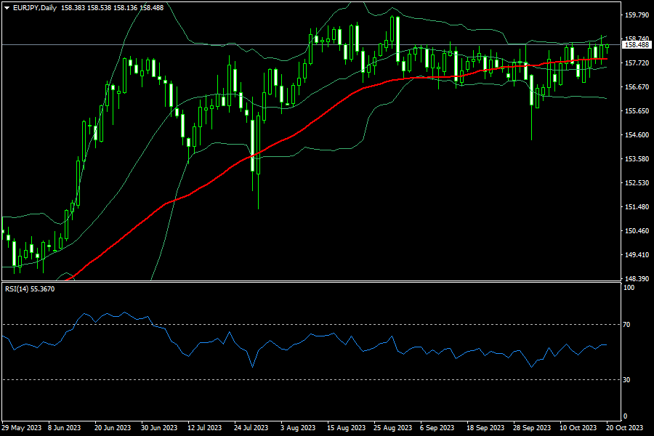The image size is (654, 436).
Task: Click the 149.410 price scale label
Action: pyautogui.click(x=637, y=255)
